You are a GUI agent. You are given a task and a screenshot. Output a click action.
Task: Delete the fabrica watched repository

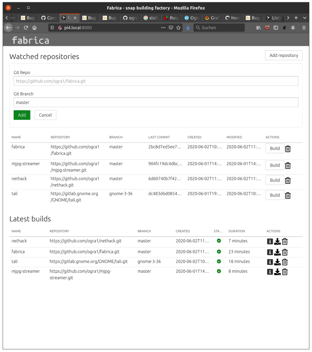click(x=288, y=149)
